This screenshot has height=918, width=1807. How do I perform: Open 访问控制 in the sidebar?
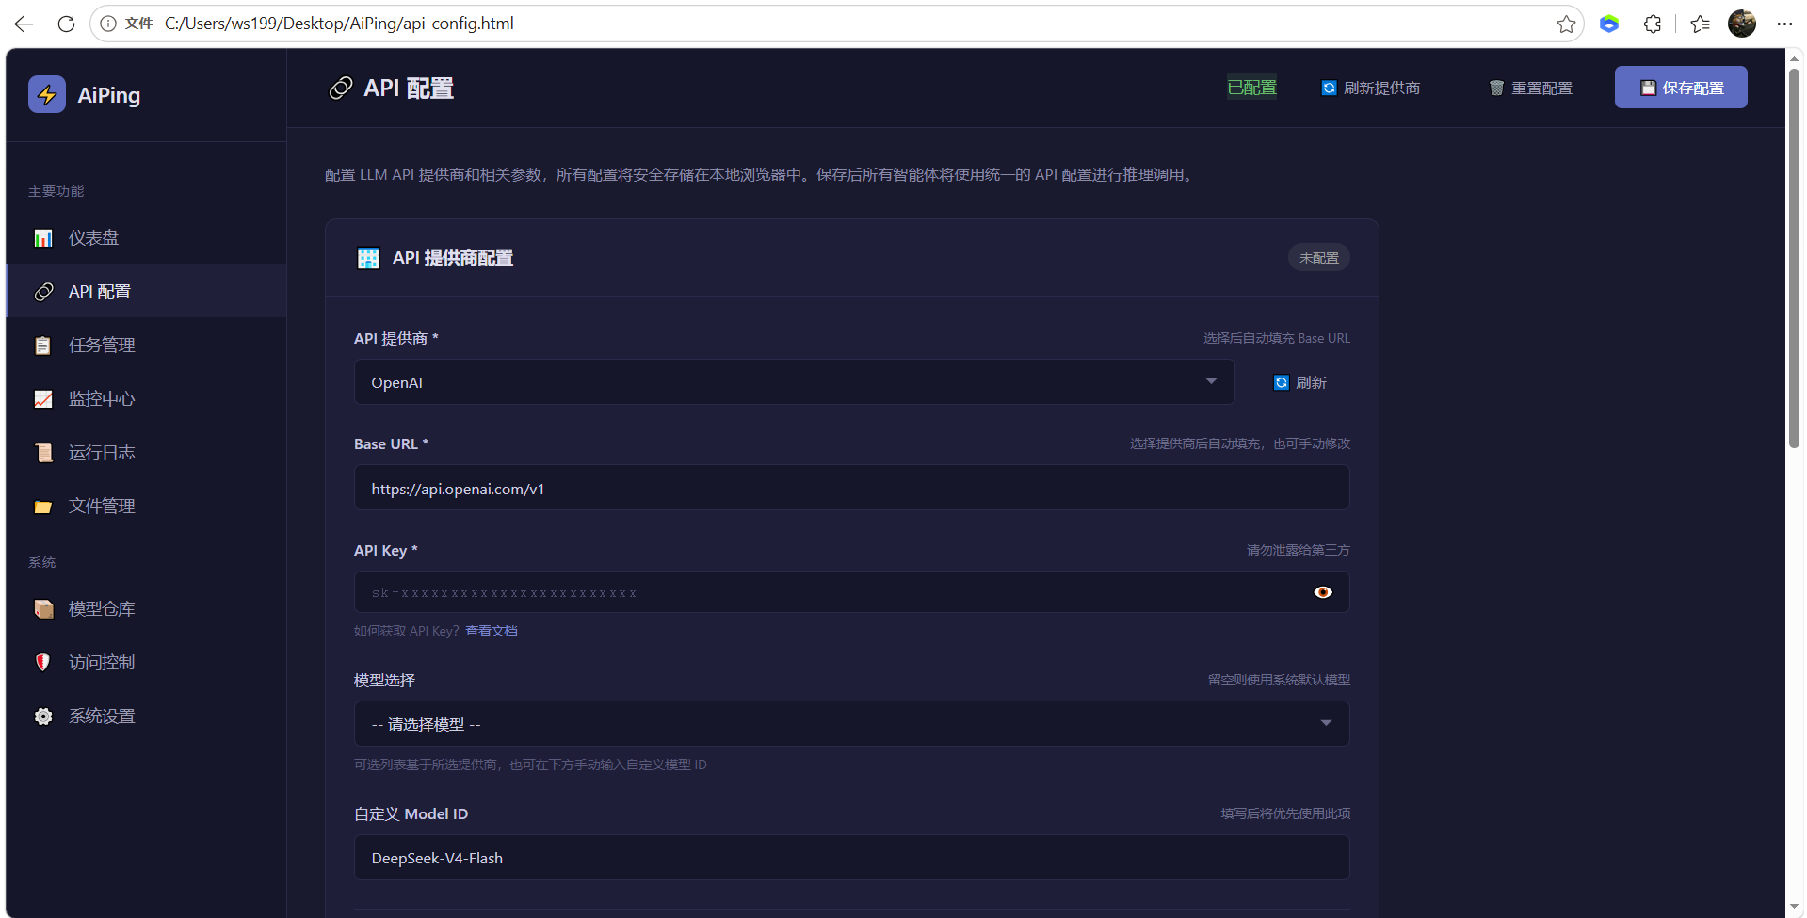tap(146, 663)
